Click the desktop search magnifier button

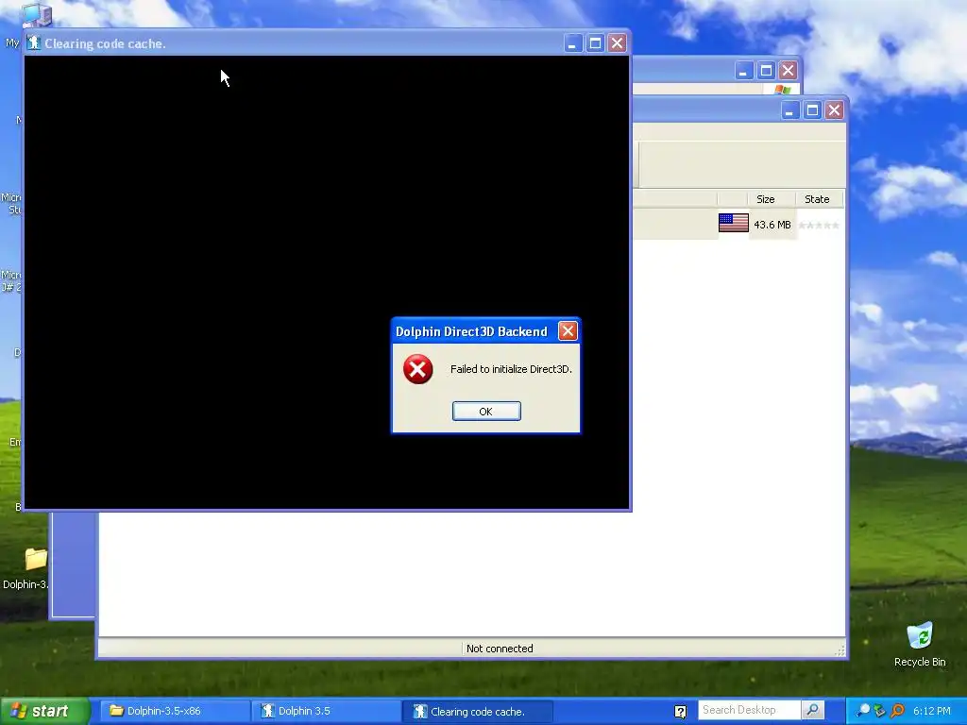coord(813,710)
